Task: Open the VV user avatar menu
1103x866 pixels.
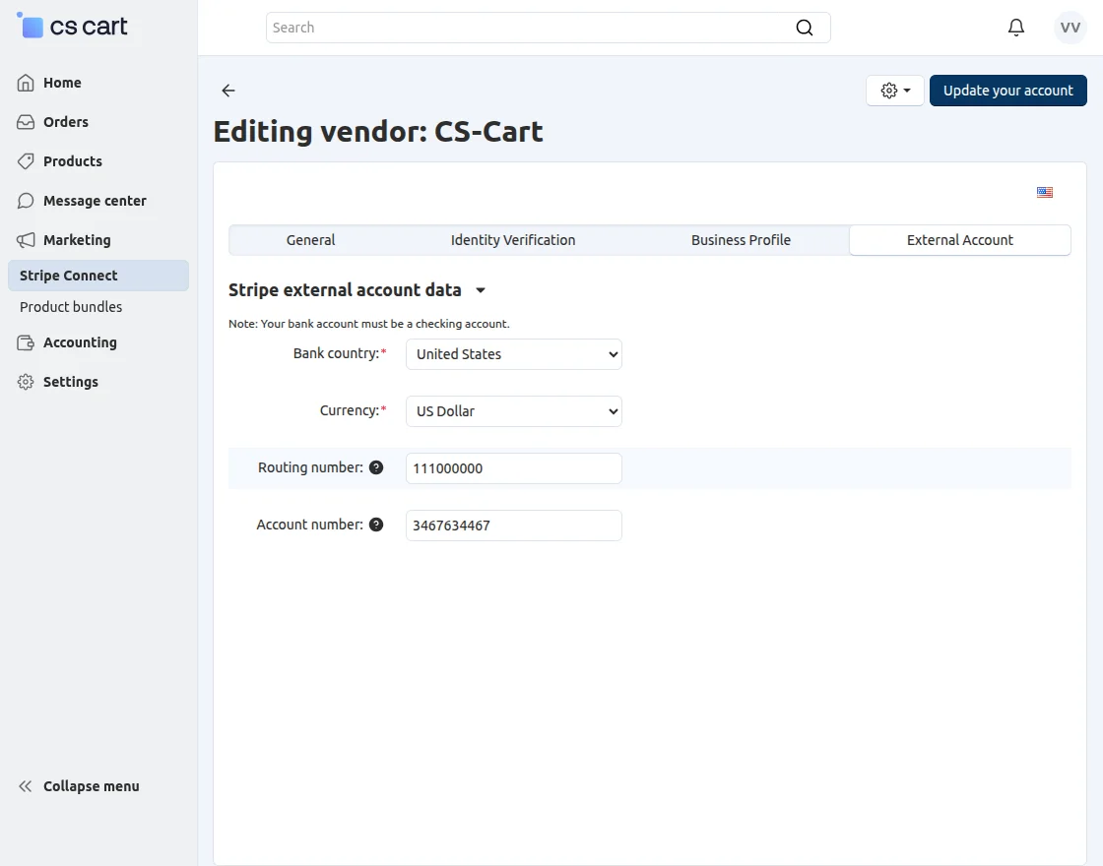Action: (x=1070, y=28)
